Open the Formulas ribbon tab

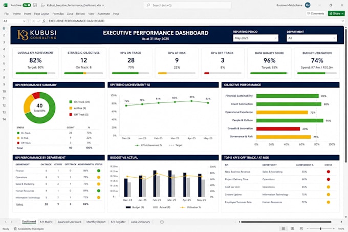pos(58,14)
